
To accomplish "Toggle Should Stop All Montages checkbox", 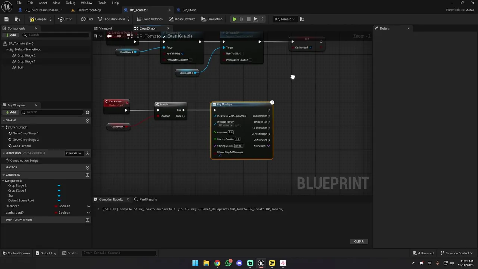I will [220, 155].
